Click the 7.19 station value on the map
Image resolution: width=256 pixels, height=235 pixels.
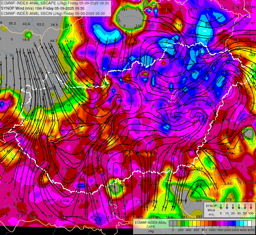[x=213, y=168]
